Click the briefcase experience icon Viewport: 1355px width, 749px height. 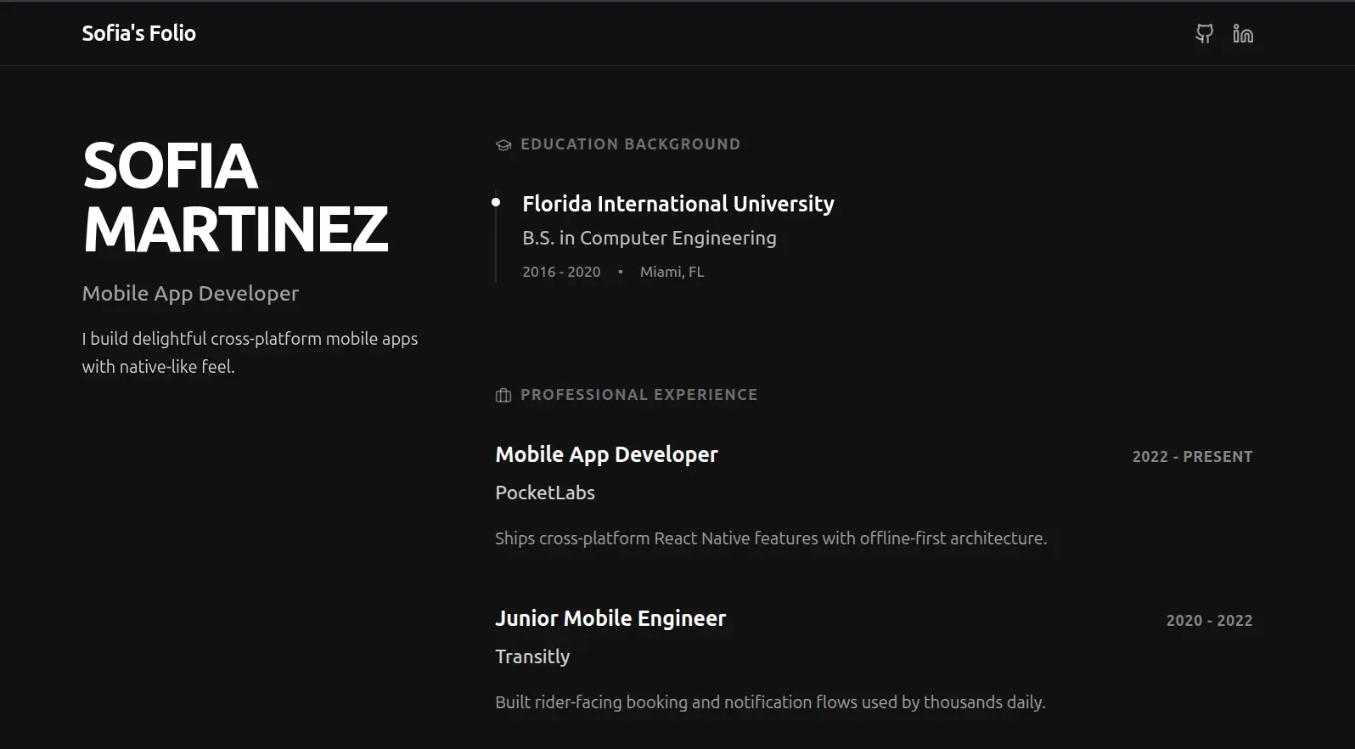(503, 396)
